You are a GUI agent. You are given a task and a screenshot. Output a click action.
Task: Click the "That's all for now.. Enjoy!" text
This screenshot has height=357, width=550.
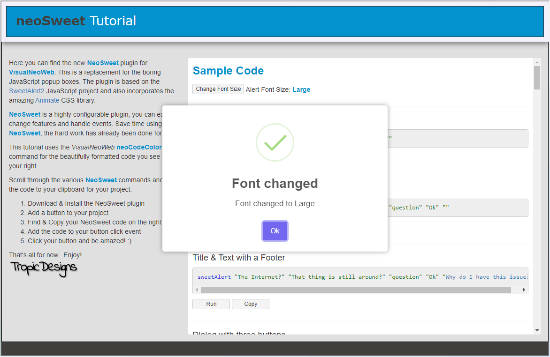(45, 255)
